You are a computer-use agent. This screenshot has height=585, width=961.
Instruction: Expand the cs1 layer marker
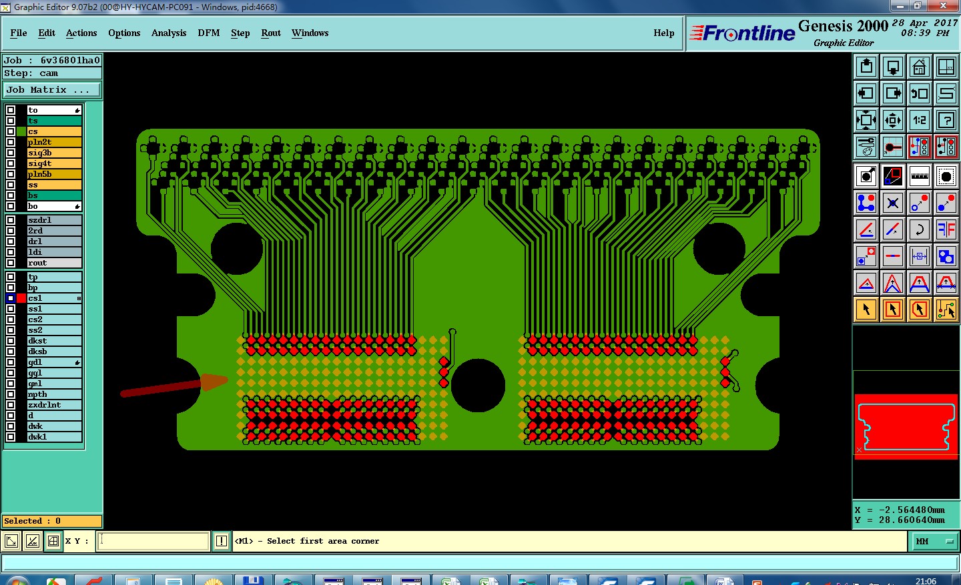click(79, 298)
